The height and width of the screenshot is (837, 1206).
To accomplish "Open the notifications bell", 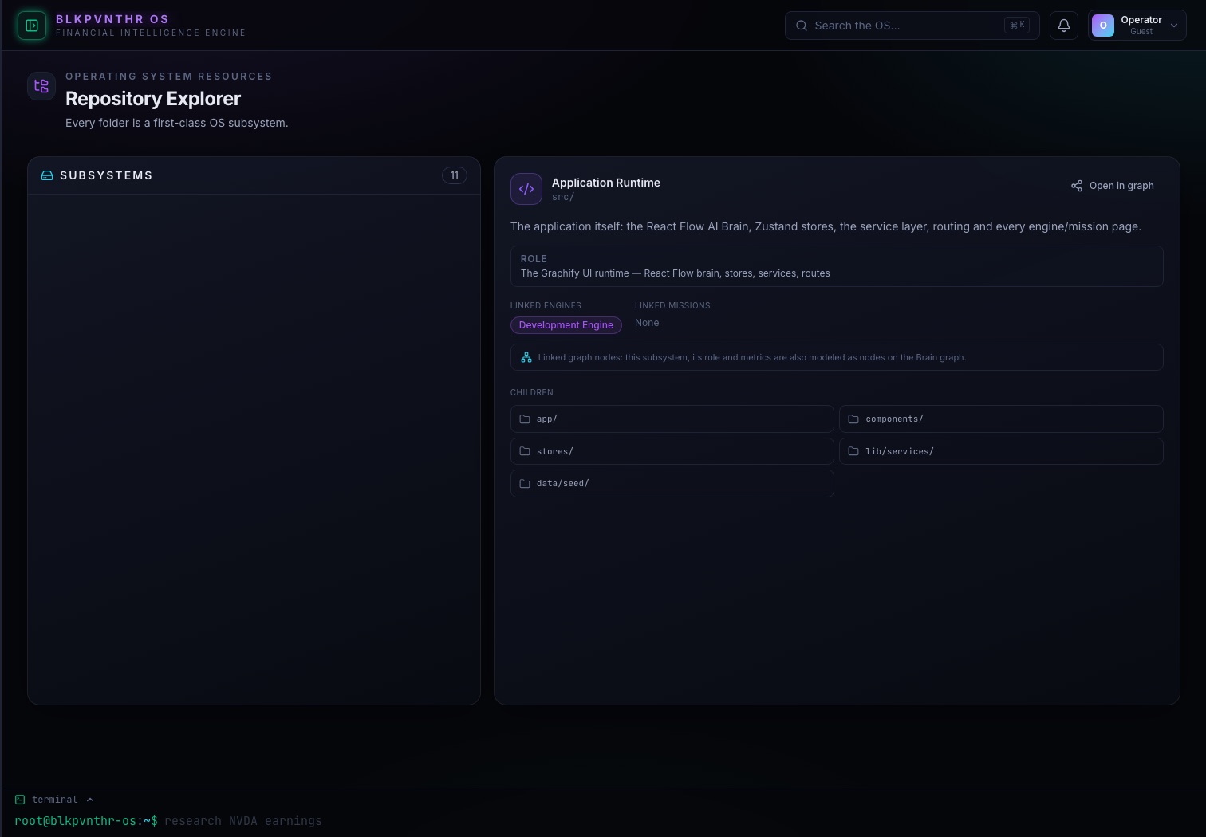I will [1064, 26].
